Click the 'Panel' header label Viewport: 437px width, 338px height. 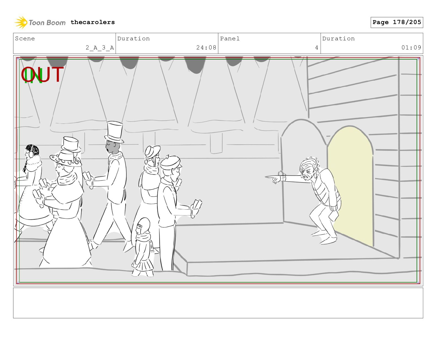230,38
